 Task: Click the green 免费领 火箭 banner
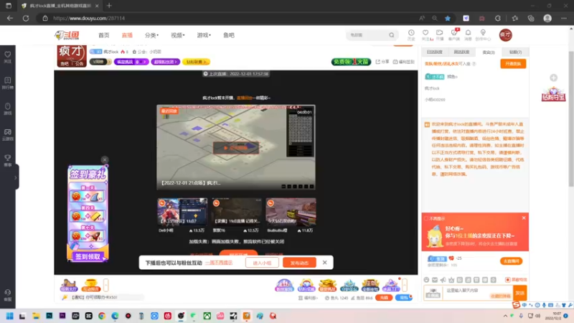coord(351,62)
